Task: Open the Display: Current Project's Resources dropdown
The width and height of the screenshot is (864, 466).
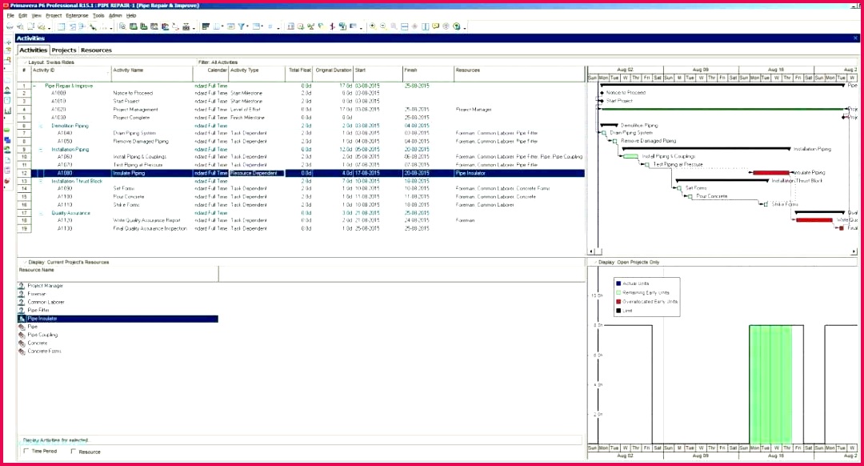Action: pyautogui.click(x=66, y=262)
